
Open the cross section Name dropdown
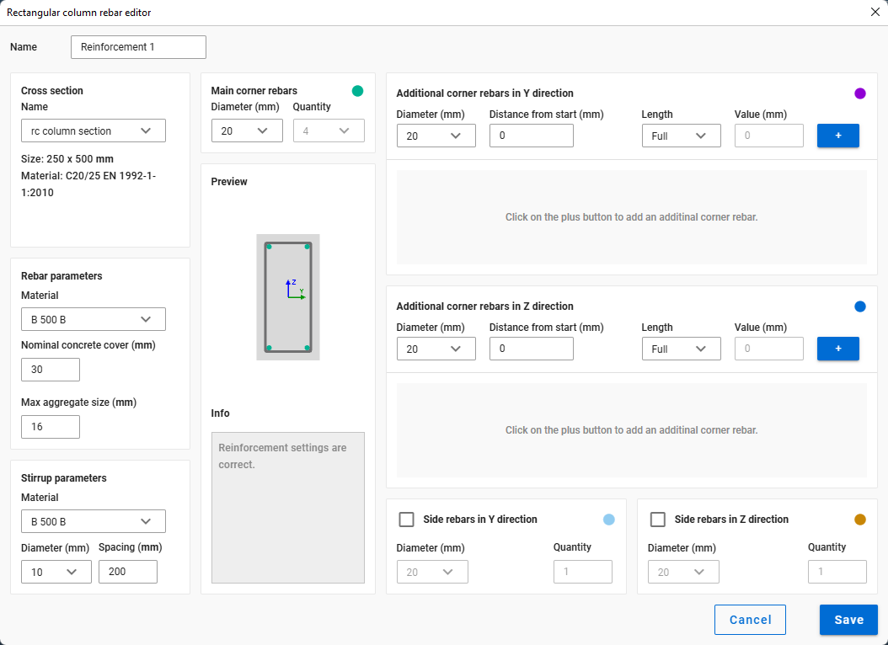93,131
